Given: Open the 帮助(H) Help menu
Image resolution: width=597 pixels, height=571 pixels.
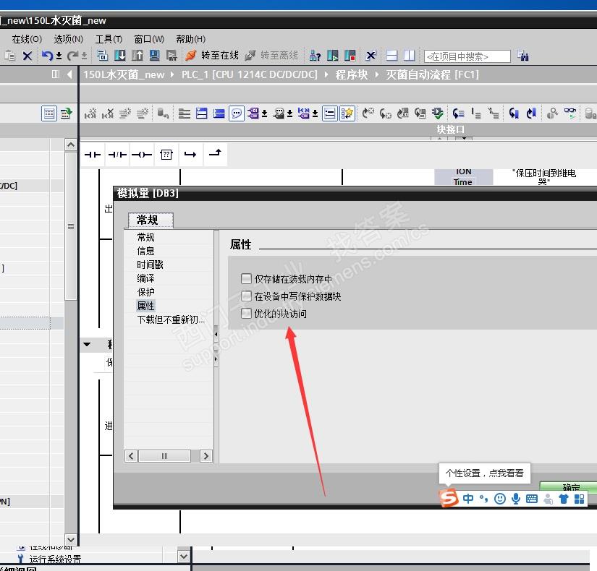Looking at the screenshot, I should pyautogui.click(x=190, y=39).
